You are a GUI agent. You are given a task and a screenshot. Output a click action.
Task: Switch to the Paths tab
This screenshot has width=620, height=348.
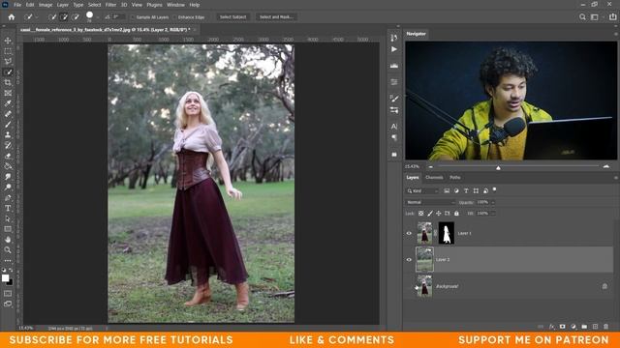coord(454,178)
